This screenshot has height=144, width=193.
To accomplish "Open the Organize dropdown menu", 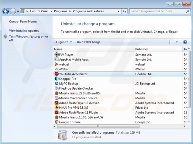I will [x=64, y=42].
